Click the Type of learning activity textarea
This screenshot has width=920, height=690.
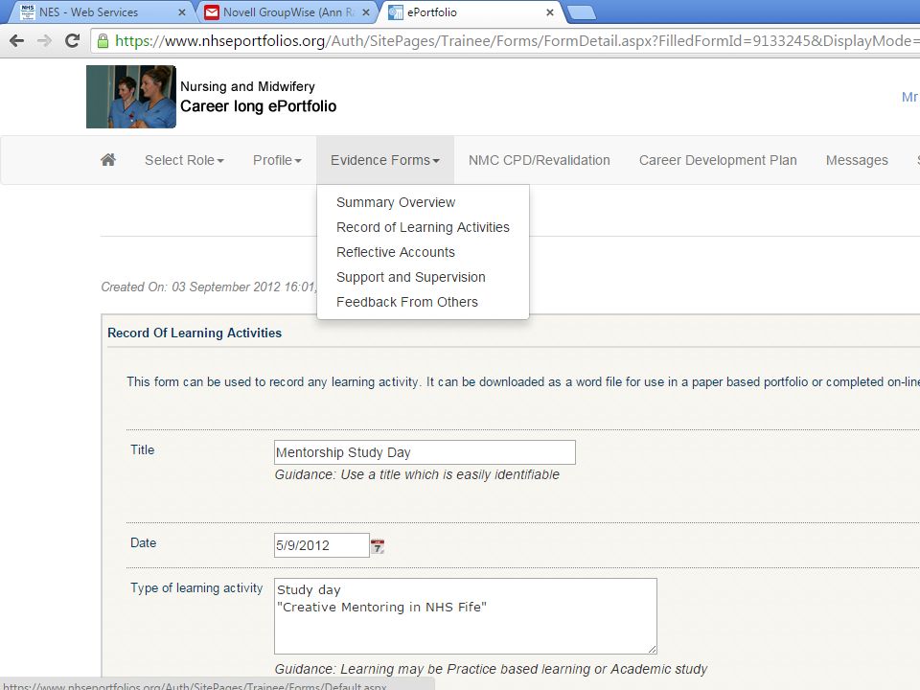pyautogui.click(x=466, y=616)
